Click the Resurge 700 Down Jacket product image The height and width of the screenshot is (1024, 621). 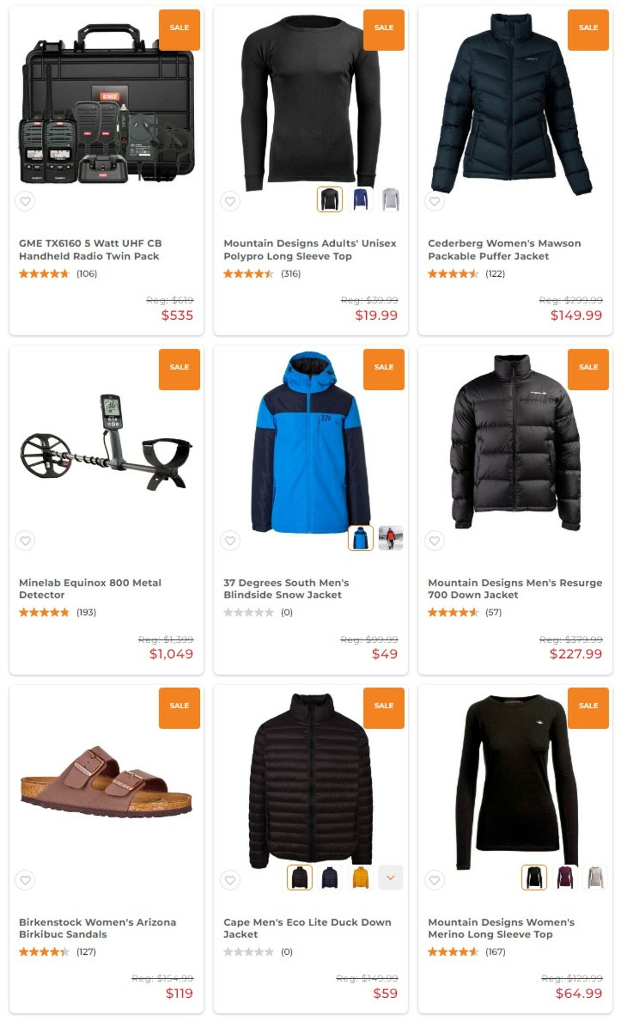pyautogui.click(x=515, y=441)
